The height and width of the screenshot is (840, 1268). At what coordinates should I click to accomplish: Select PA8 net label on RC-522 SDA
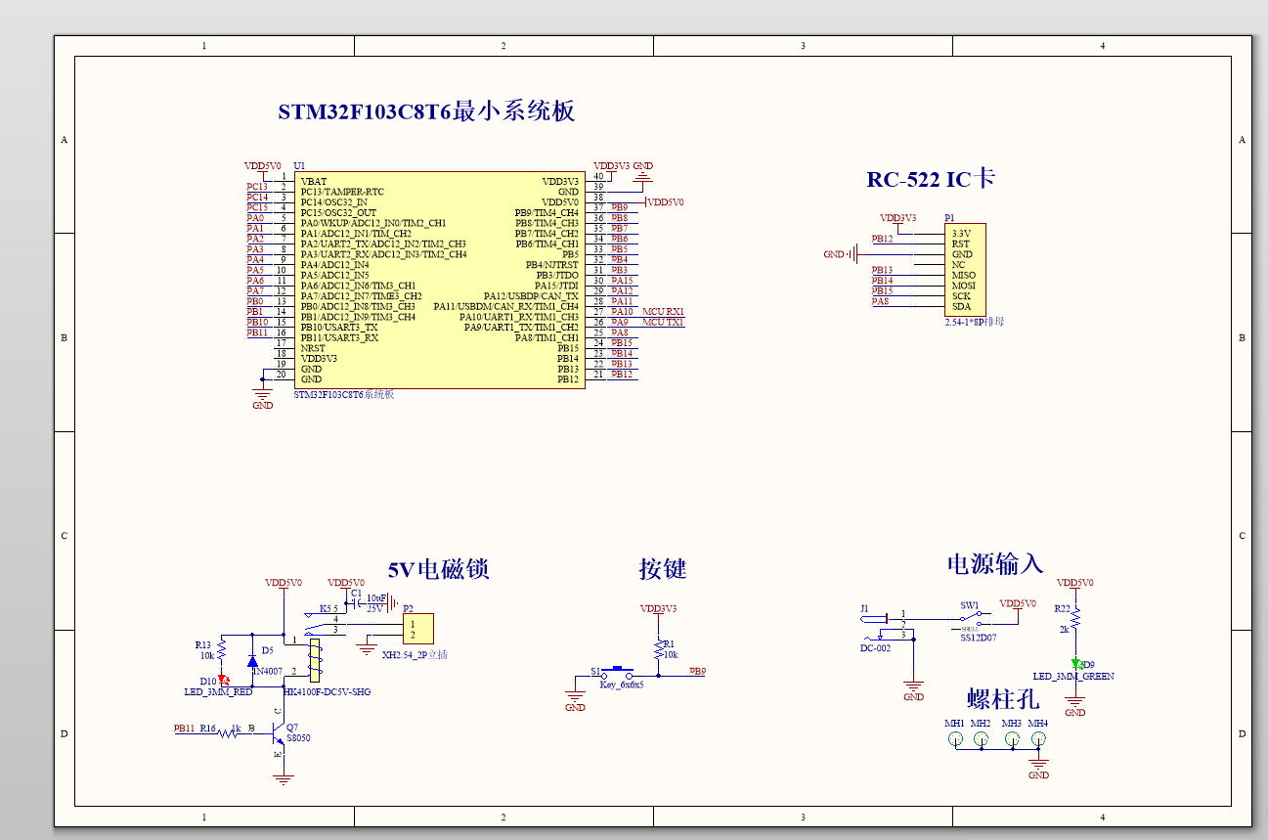point(881,301)
